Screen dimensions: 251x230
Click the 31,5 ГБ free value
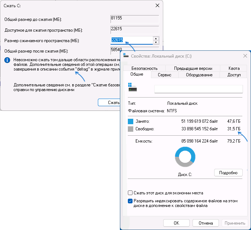click(234, 129)
